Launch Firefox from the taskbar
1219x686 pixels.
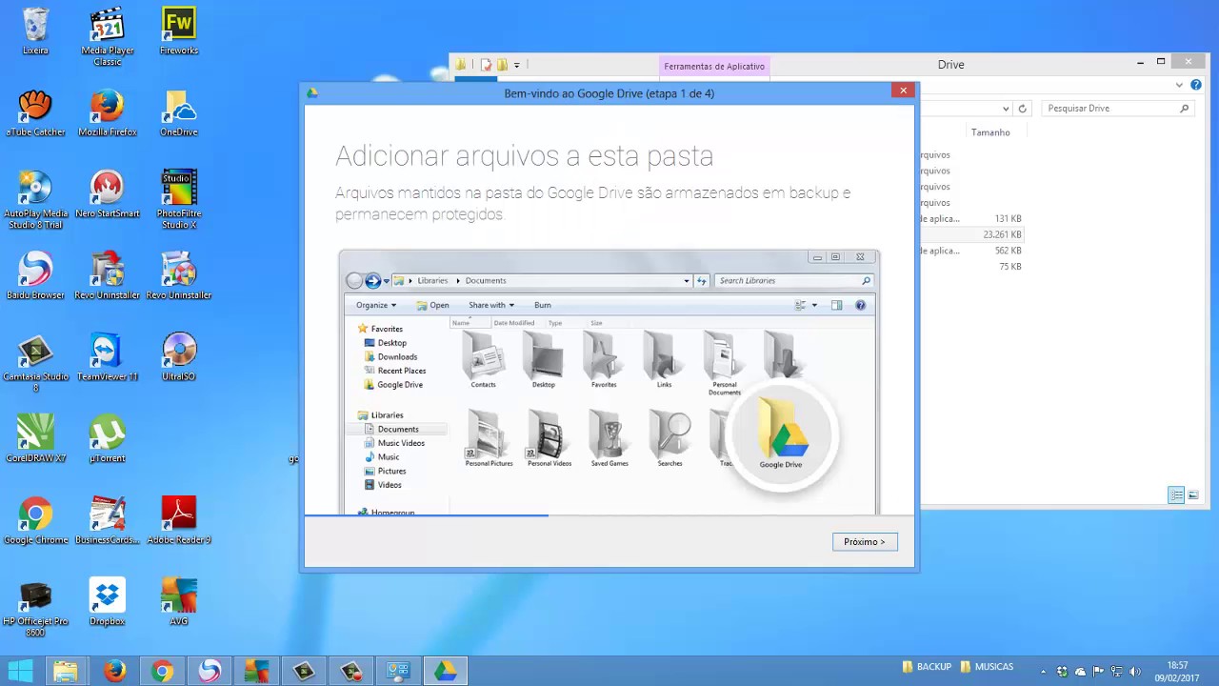(x=114, y=671)
